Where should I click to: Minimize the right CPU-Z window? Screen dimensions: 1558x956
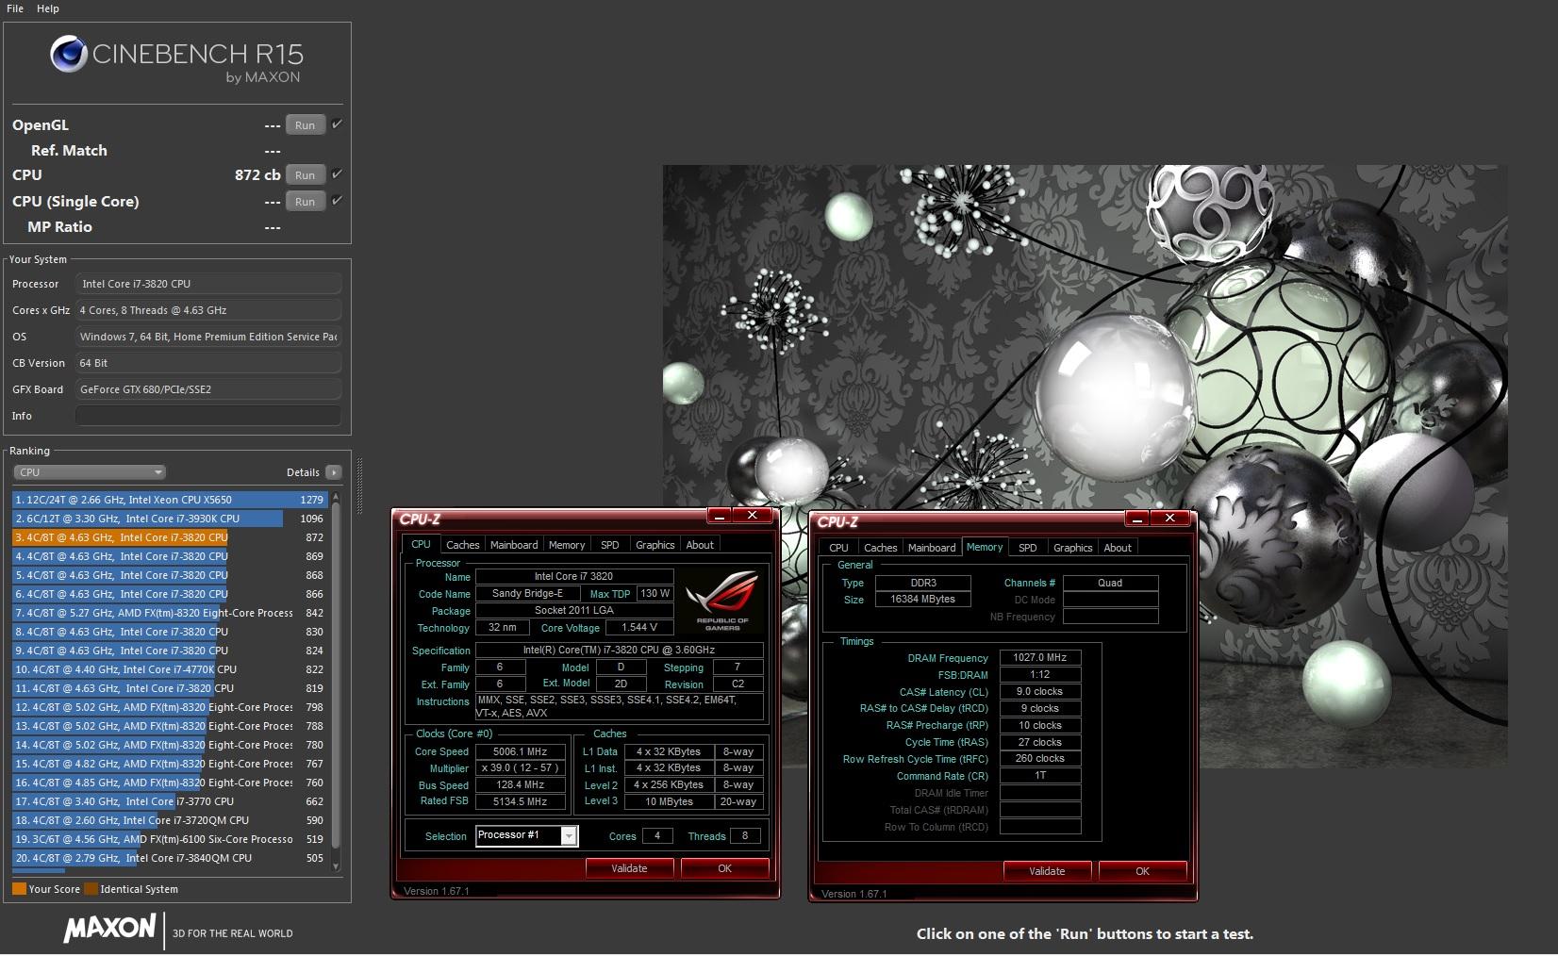[x=1136, y=519]
